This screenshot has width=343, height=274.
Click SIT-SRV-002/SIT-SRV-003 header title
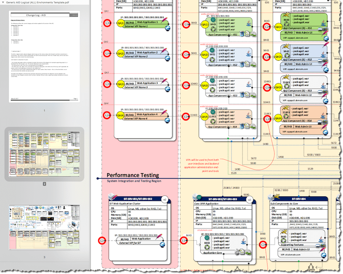(x=222, y=199)
